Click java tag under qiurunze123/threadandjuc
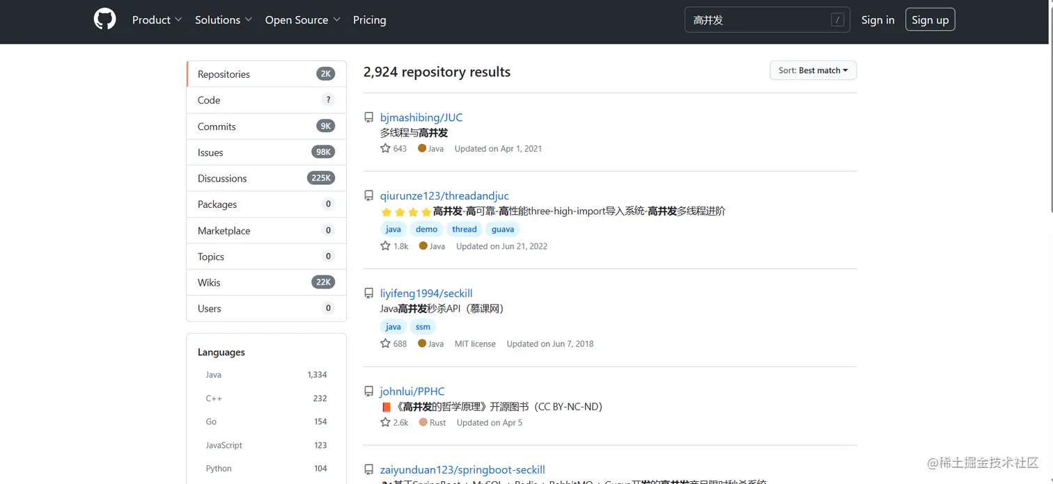 coord(393,229)
